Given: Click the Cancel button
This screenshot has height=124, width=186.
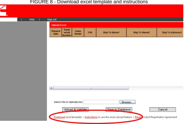Looking at the screenshot, I should pos(163,110).
